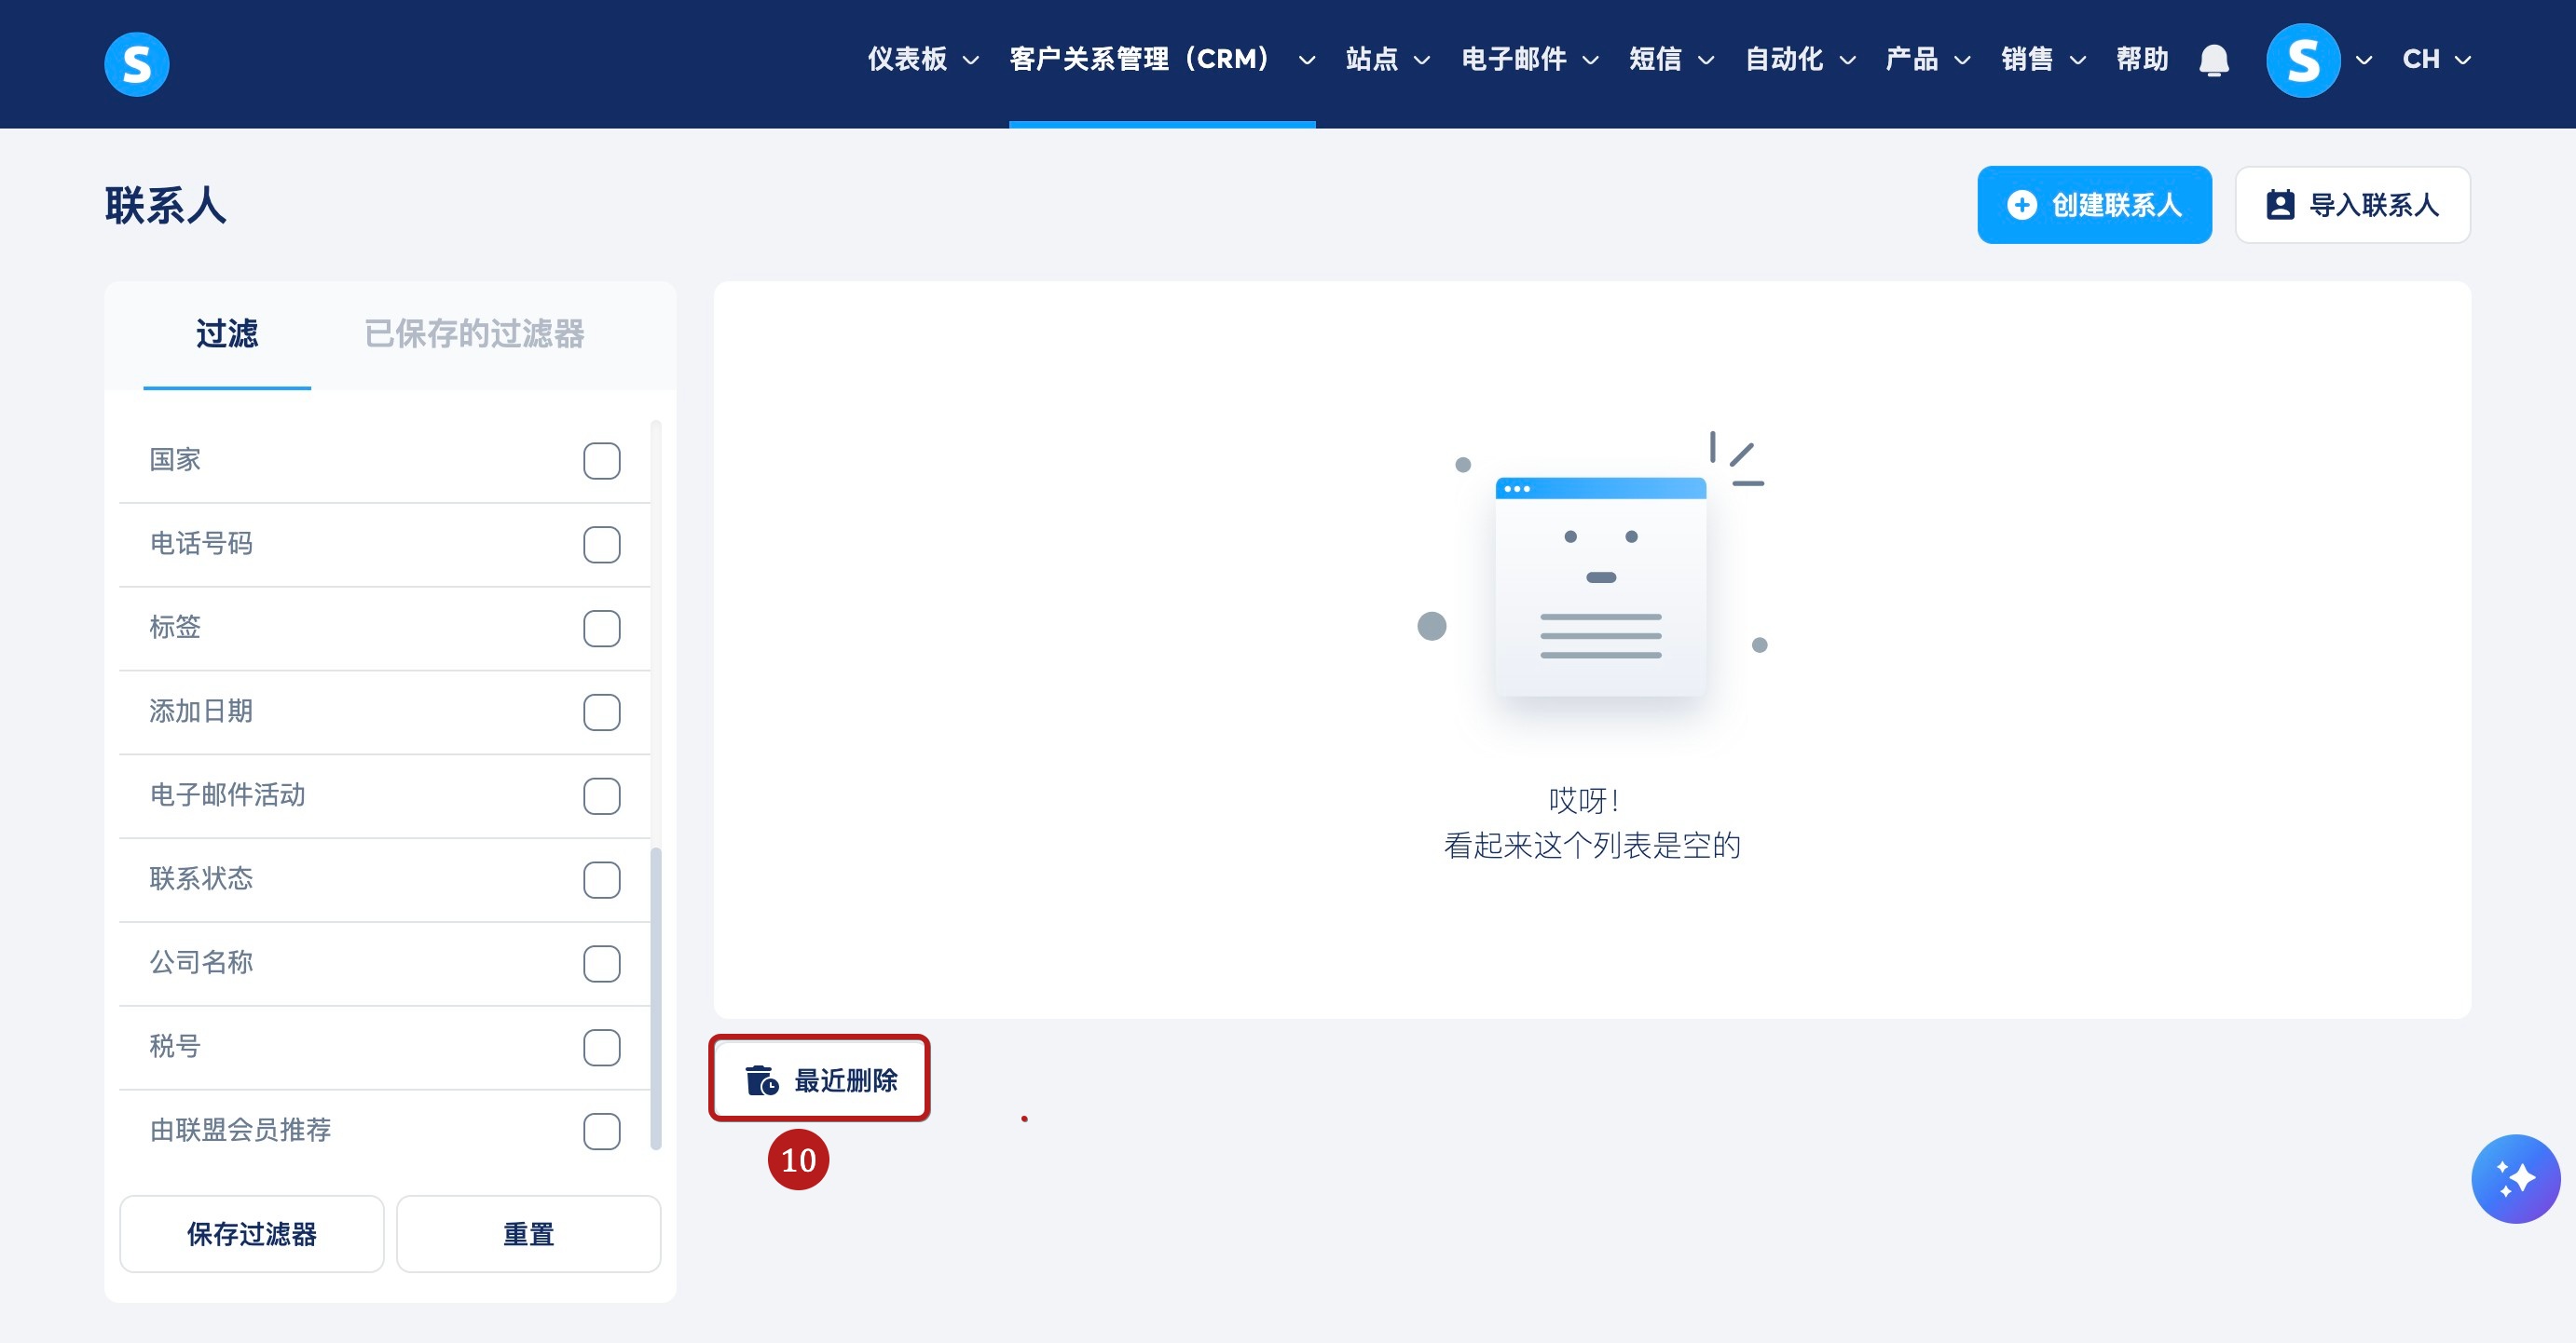Image resolution: width=2576 pixels, height=1343 pixels.
Task: Expand the 自动化 menu chevron
Action: [x=1848, y=61]
